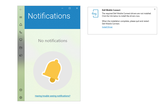164x110 pixels.
Task: Go back using the arrow icon
Action: [21, 9]
